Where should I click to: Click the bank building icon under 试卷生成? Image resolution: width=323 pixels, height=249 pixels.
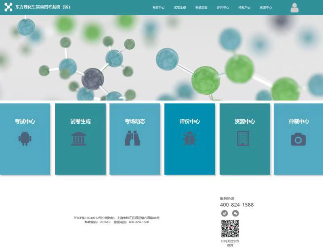pos(78,139)
